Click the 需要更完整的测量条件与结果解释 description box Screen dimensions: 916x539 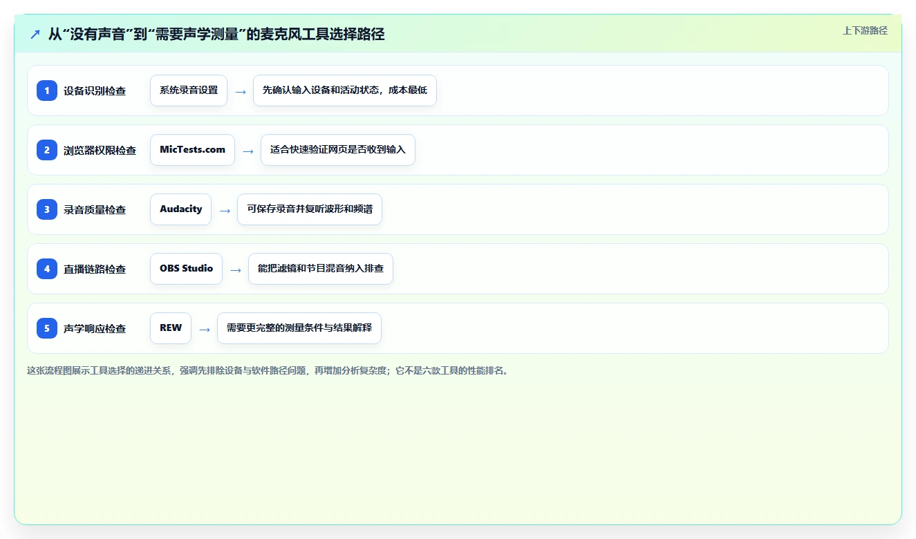tap(299, 328)
